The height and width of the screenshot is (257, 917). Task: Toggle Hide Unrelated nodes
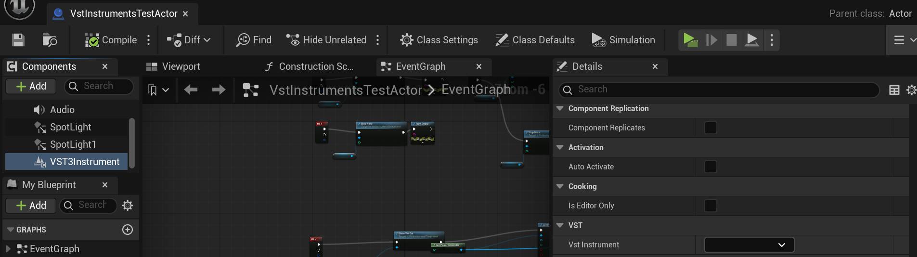click(x=326, y=40)
